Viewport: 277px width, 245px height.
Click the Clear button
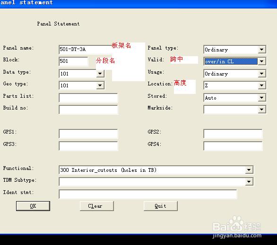[97, 206]
